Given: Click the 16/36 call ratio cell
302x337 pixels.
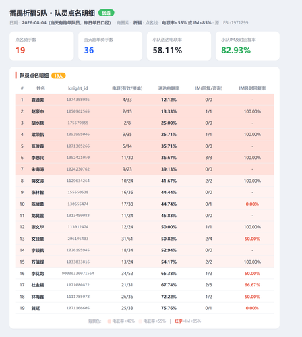Looking at the screenshot, I should [127, 192].
